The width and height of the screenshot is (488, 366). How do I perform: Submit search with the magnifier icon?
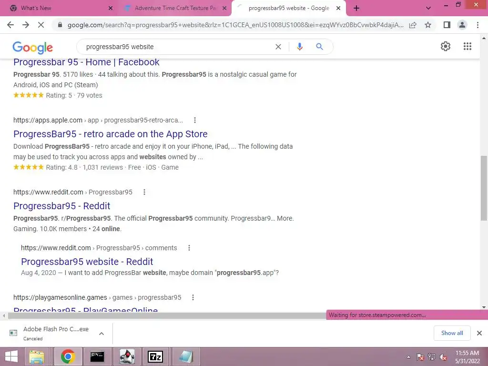319,47
